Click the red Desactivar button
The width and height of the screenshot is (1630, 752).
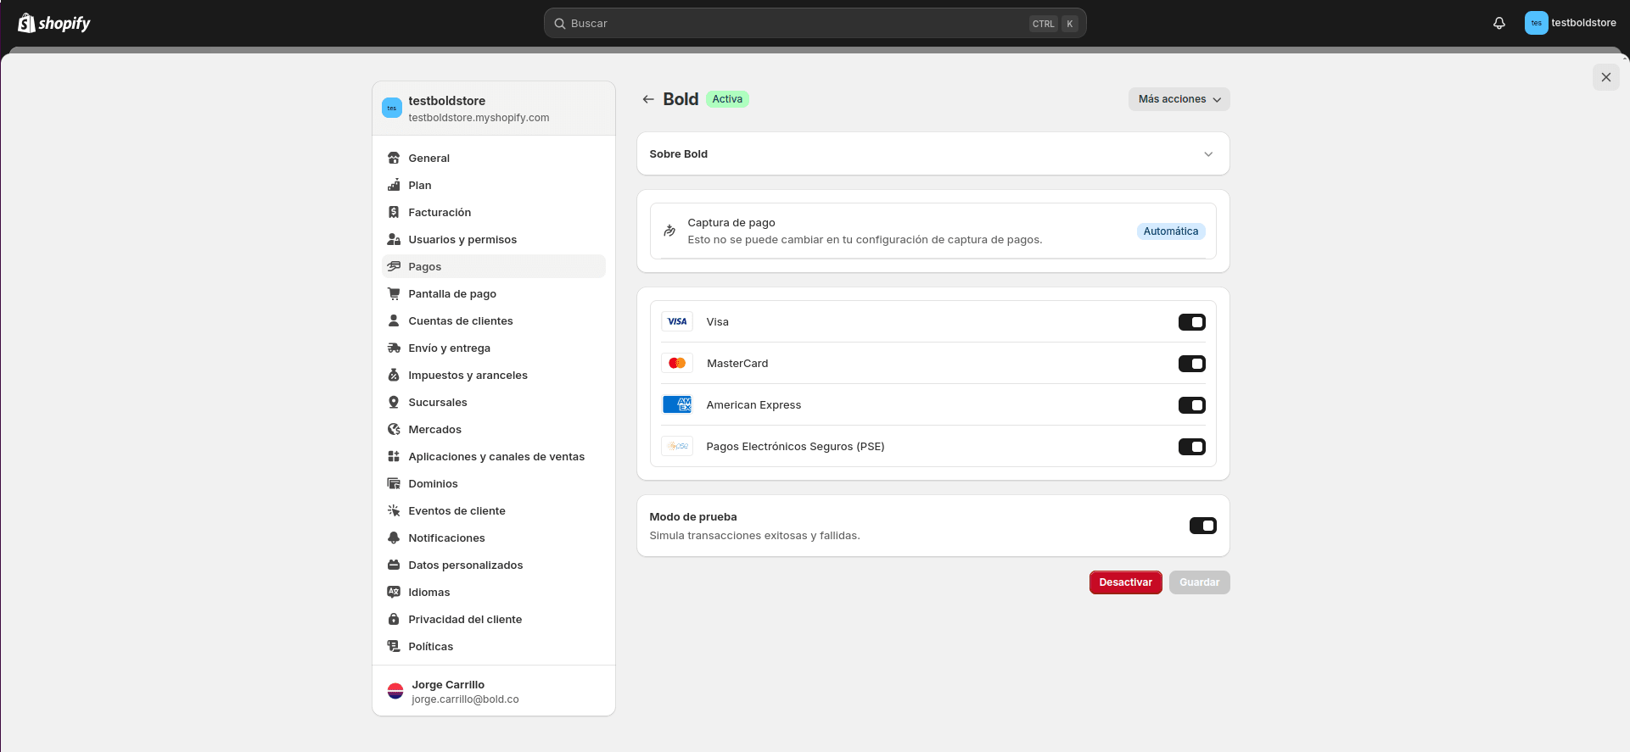click(1125, 582)
